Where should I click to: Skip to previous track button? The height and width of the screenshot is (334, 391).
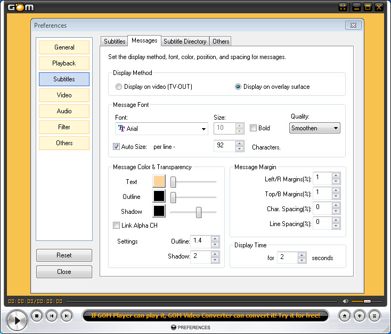tap(52, 316)
